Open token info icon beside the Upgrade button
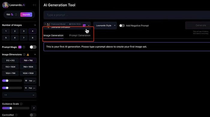The image size is (210, 117). pos(16,15)
